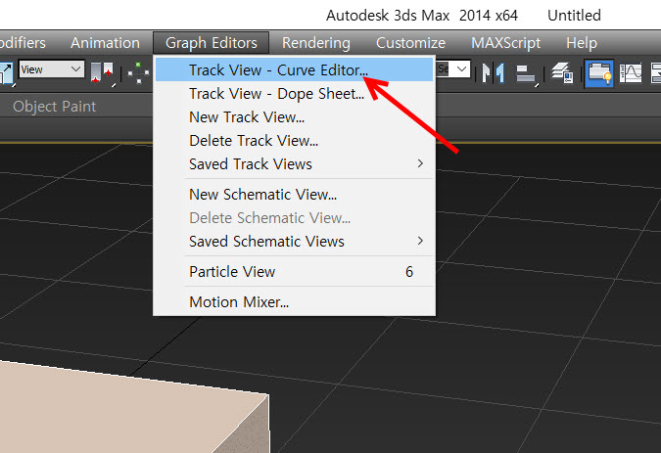Expand Saved Track Views submenu

click(294, 164)
